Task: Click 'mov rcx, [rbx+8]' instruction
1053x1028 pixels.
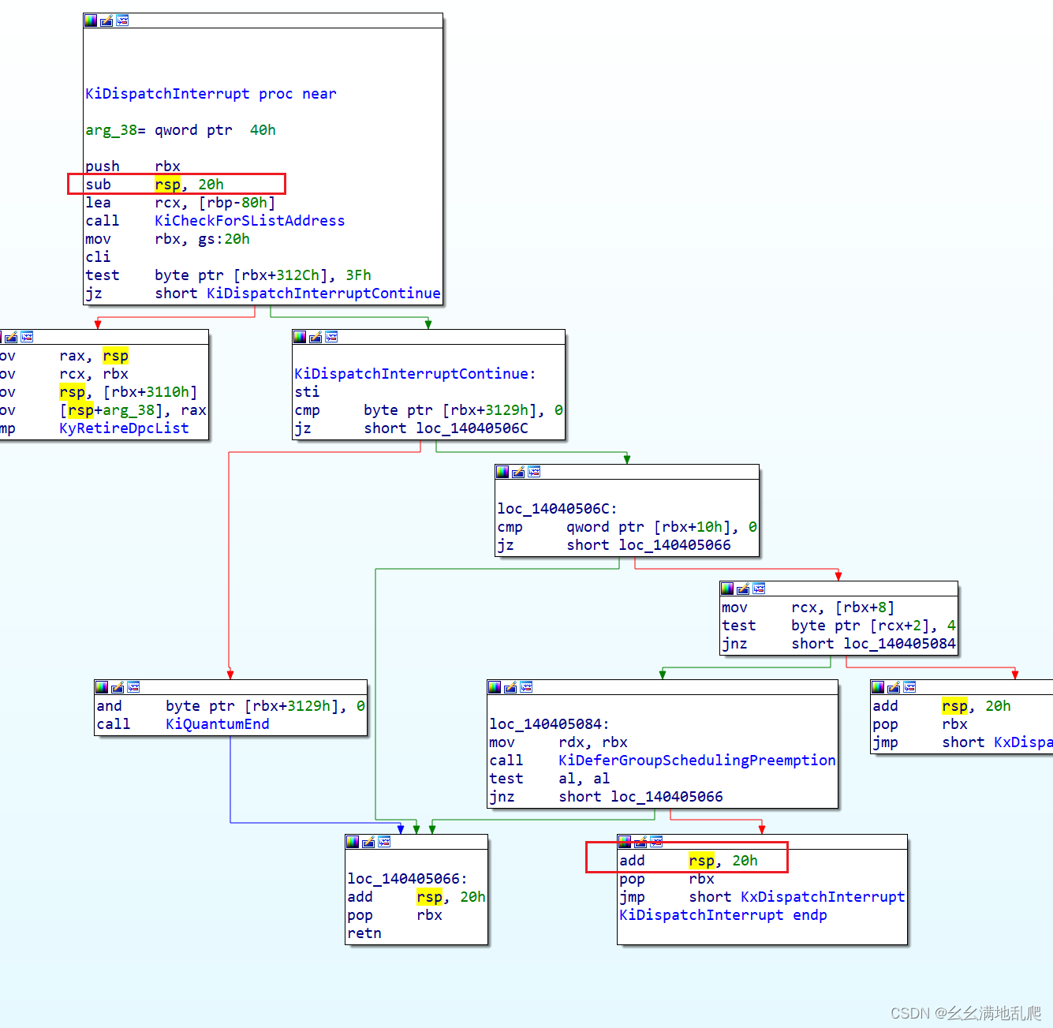Action: tap(808, 607)
